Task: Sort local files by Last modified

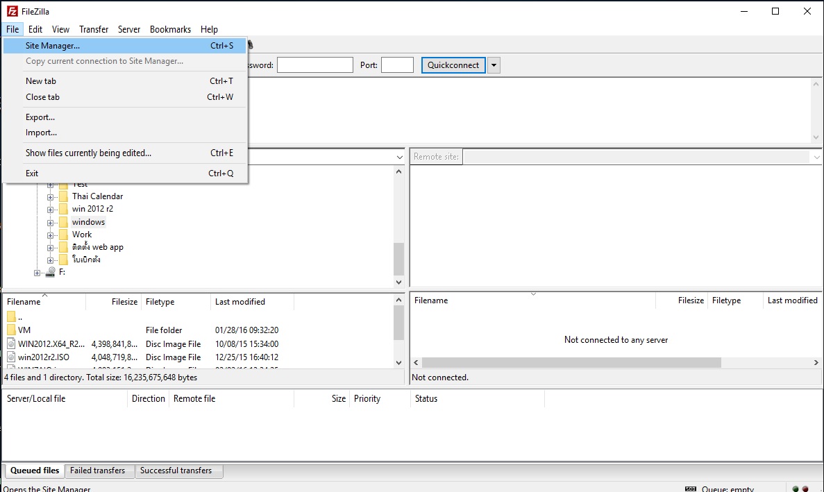Action: click(252, 302)
